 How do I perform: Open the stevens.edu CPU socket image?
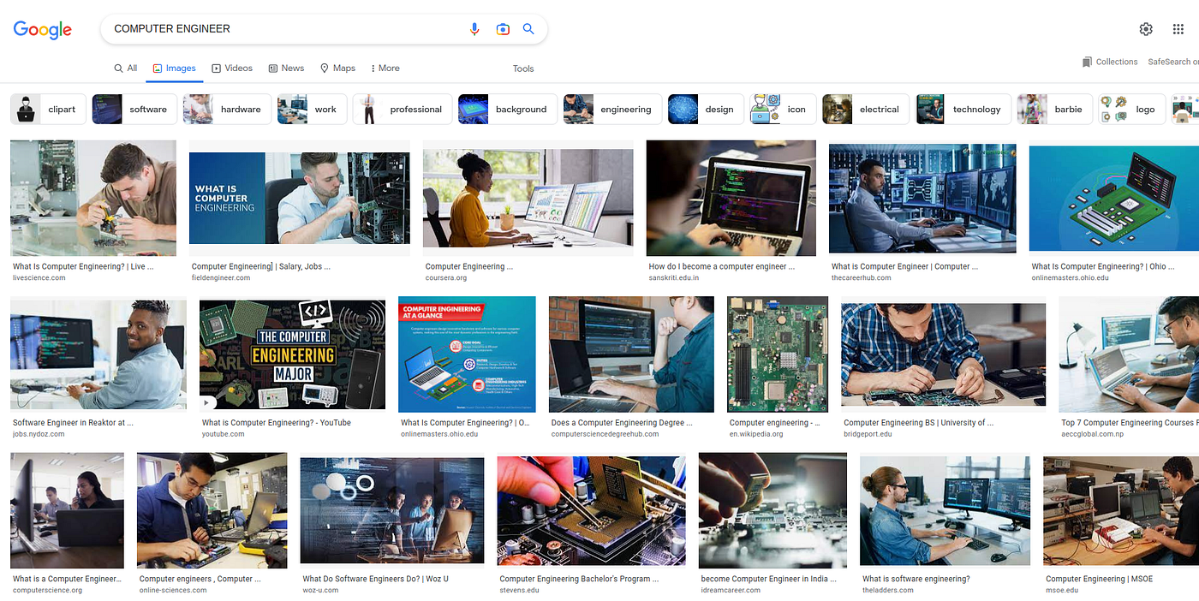point(592,511)
